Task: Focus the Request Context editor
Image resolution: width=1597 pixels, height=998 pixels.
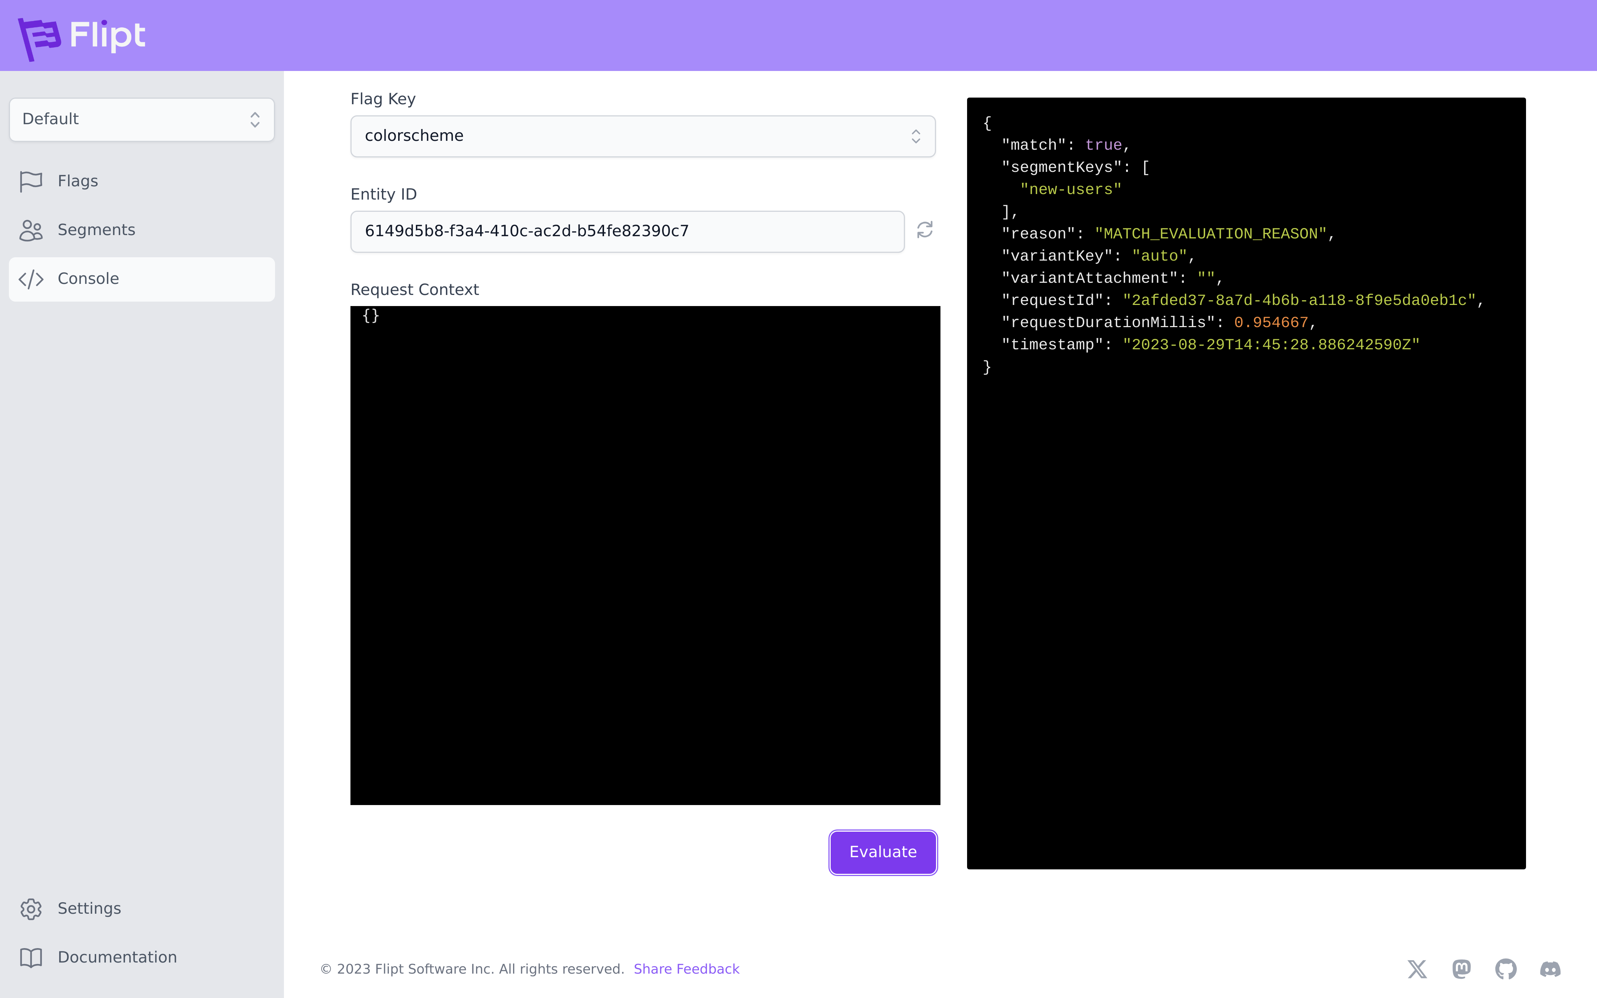Action: click(x=645, y=554)
